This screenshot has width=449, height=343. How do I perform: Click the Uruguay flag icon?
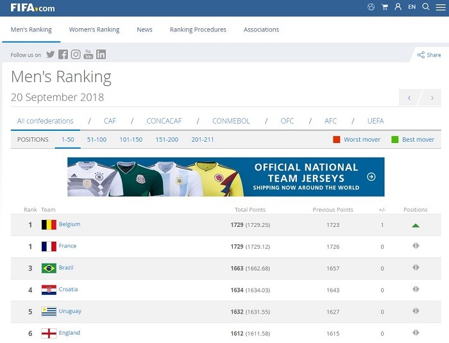tap(49, 312)
